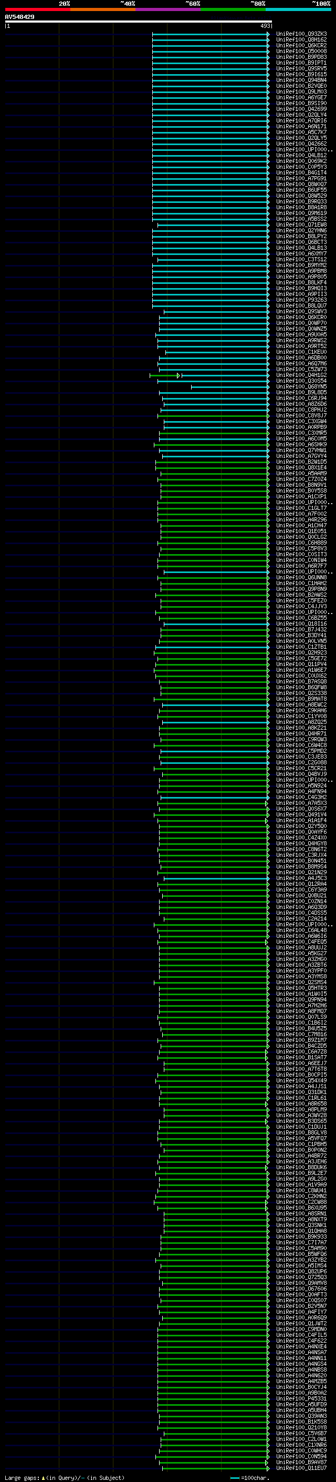The width and height of the screenshot is (336, 1482).
Task: Select the UniRef100_Q4LB12 label
Action: 301,155
